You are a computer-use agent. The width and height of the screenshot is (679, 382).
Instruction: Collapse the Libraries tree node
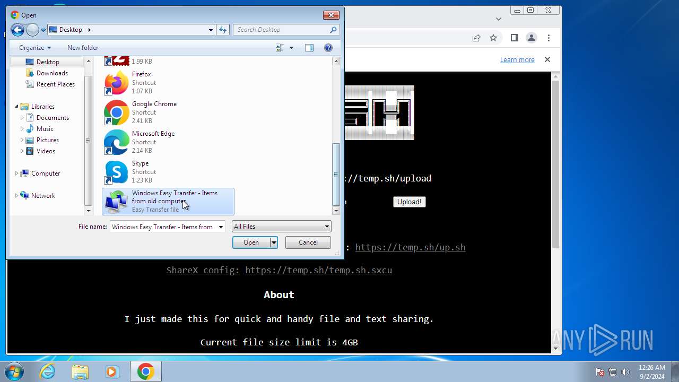pos(16,107)
